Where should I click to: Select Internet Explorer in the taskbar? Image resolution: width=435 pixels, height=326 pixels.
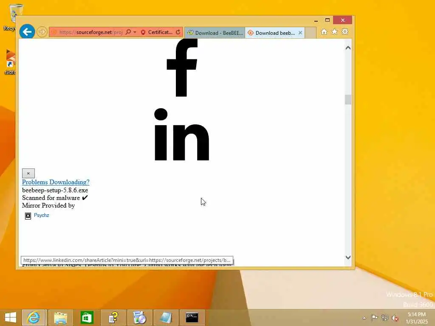click(x=33, y=318)
